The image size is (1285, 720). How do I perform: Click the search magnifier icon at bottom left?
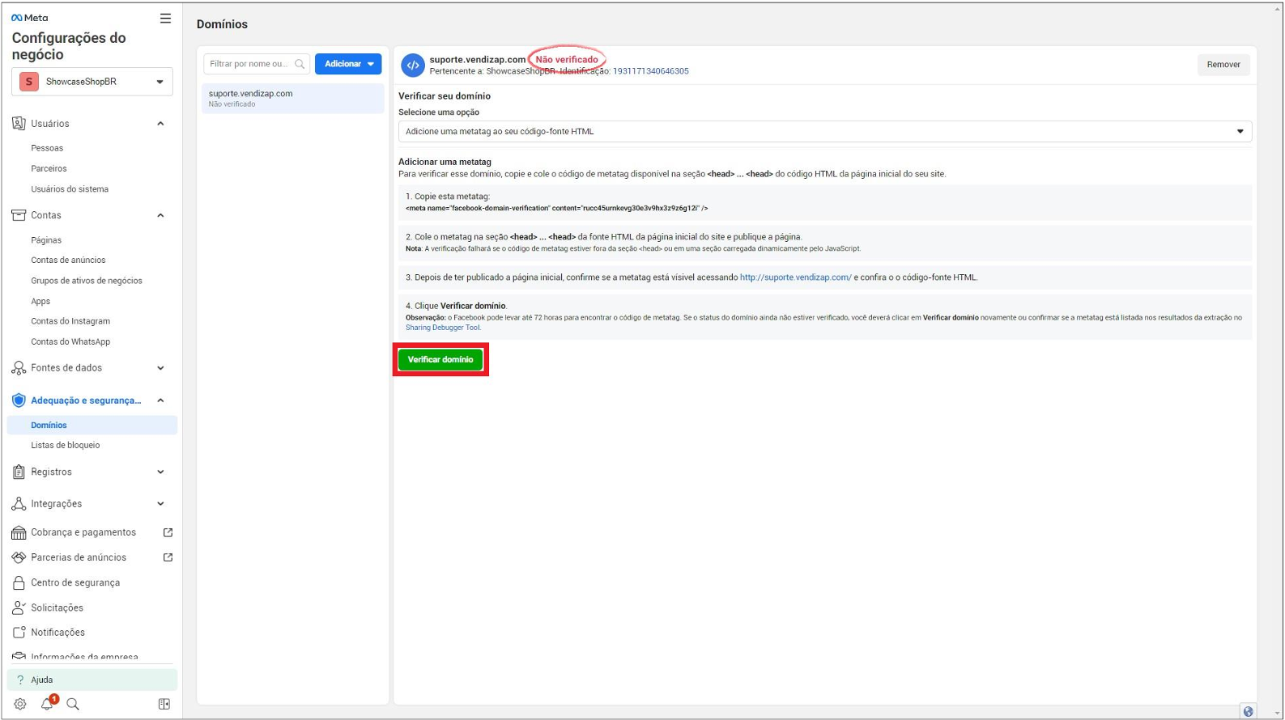tap(73, 704)
